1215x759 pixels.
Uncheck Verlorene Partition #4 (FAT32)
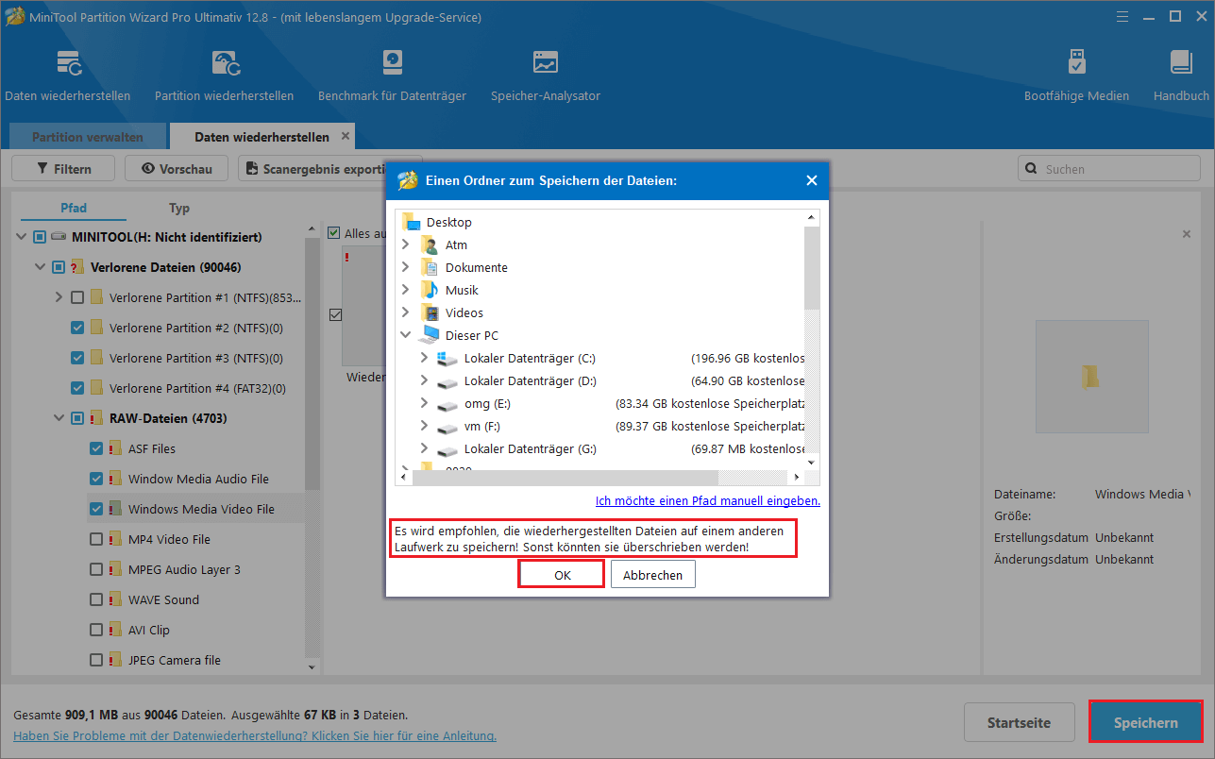coord(77,388)
